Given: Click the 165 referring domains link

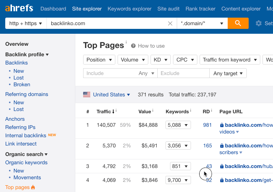Looking at the screenshot, I should 207,145.
